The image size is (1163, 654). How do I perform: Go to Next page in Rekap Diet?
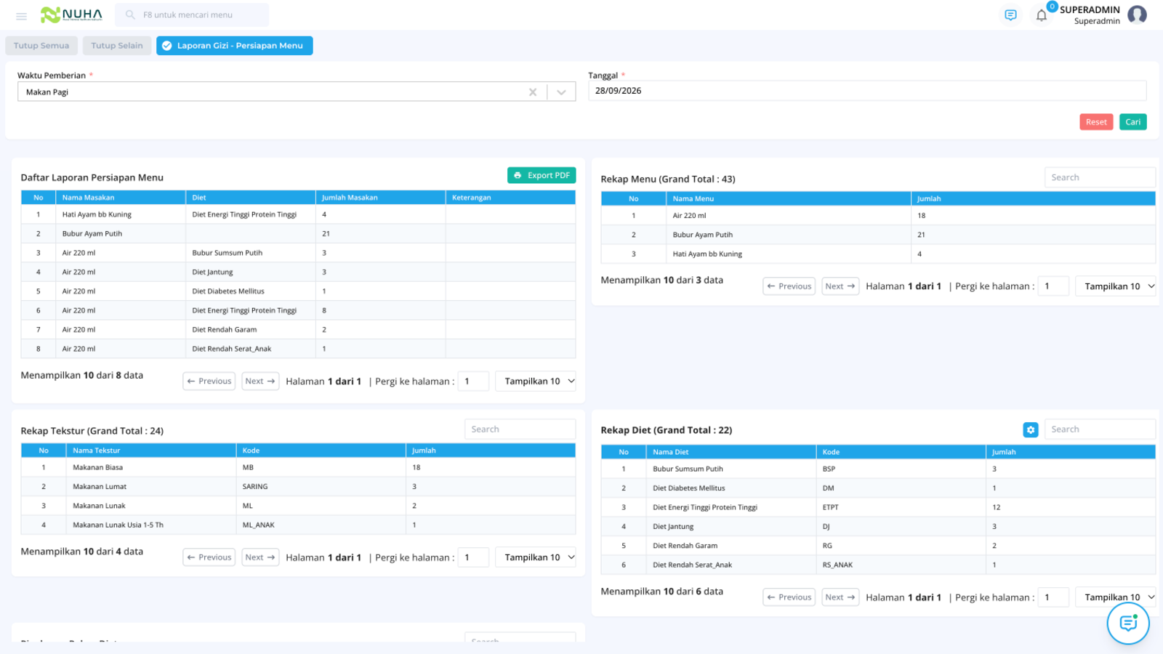[x=840, y=597]
